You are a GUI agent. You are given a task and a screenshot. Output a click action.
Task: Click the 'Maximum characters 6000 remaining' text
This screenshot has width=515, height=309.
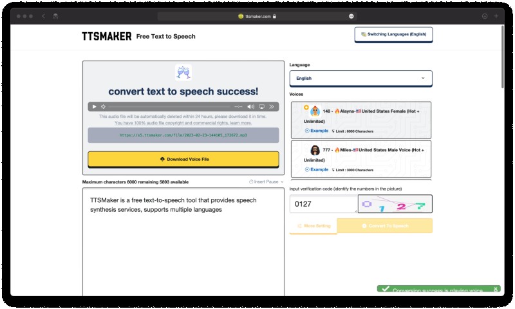tap(135, 182)
